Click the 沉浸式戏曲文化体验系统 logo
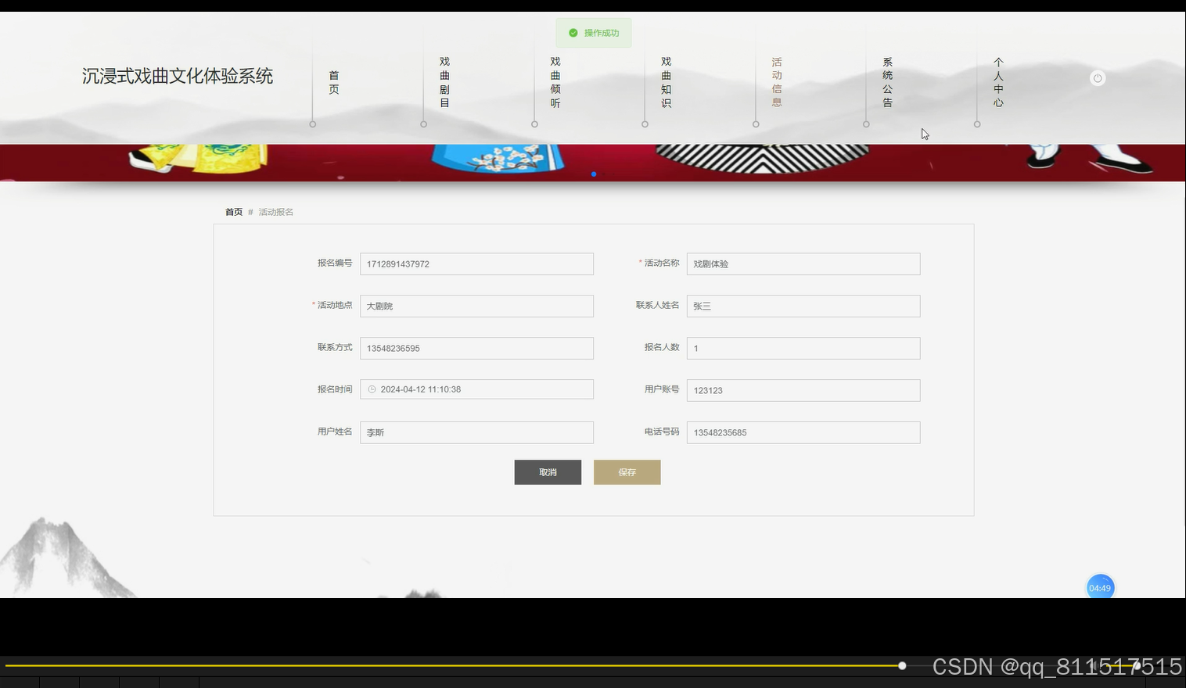 177,77
